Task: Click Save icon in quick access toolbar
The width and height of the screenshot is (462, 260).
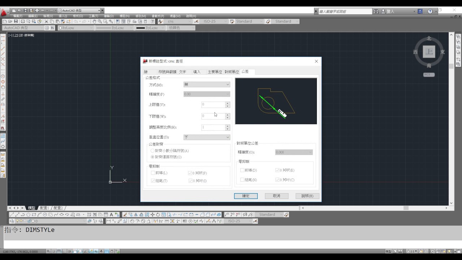Action: point(25,10)
